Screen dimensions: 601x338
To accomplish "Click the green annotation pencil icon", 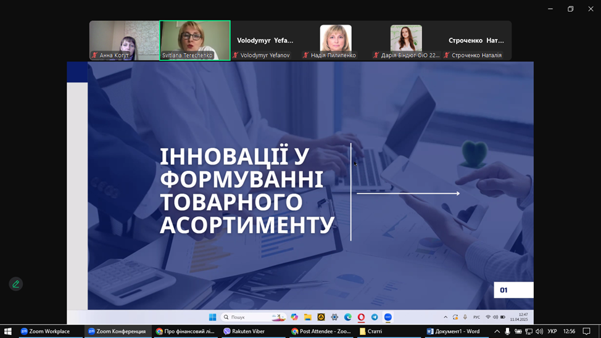I will pos(16,284).
